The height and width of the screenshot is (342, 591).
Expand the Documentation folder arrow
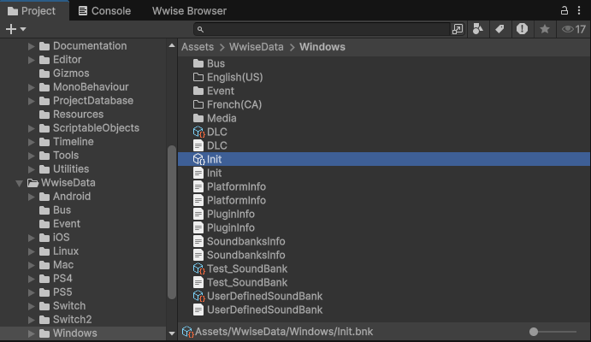point(32,46)
